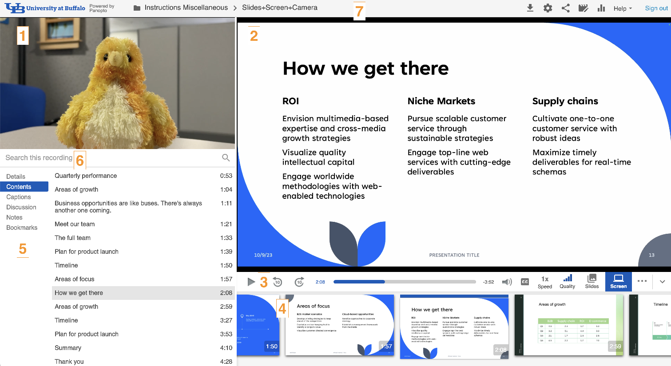This screenshot has width=671, height=366.
Task: Switch to the Captions tab
Action: point(19,197)
